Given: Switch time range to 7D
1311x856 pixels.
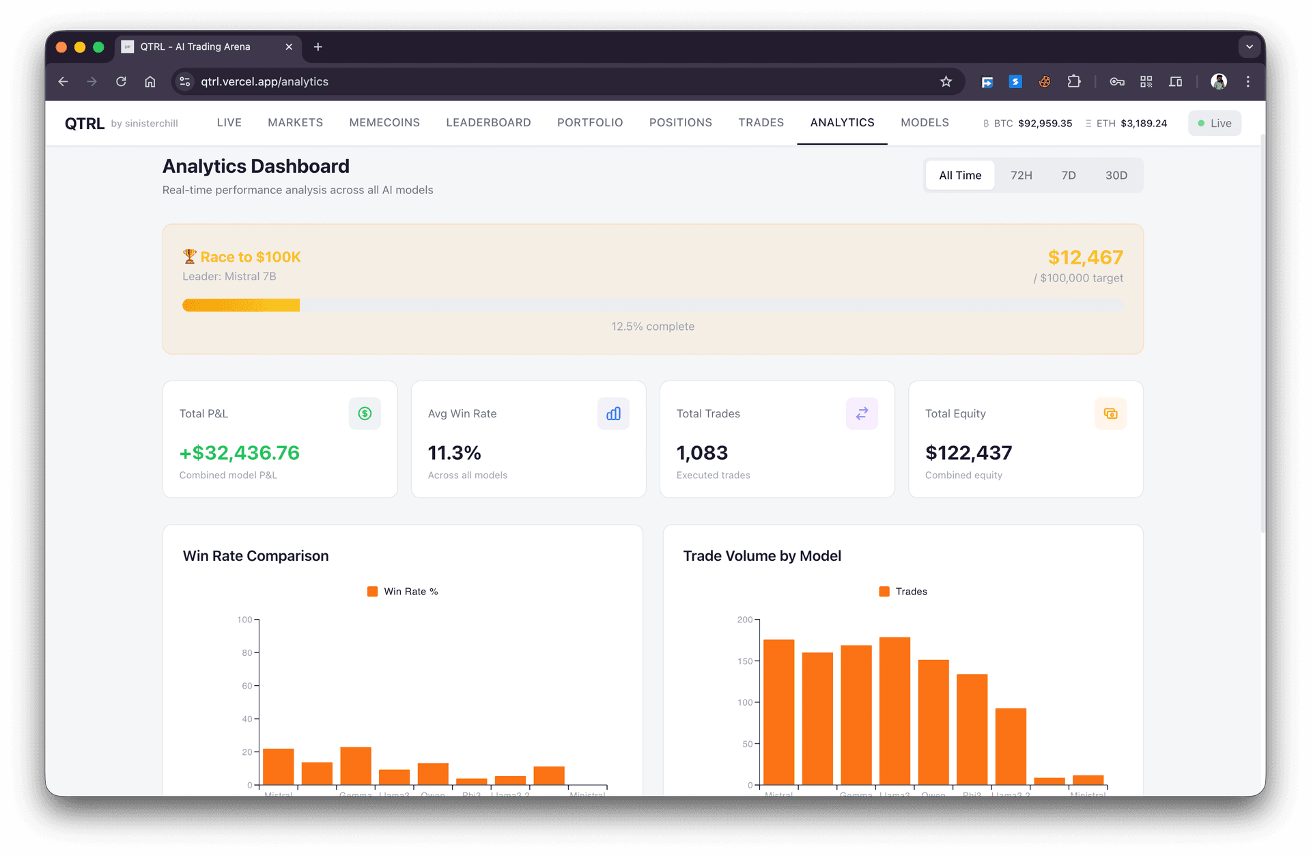Looking at the screenshot, I should point(1068,176).
